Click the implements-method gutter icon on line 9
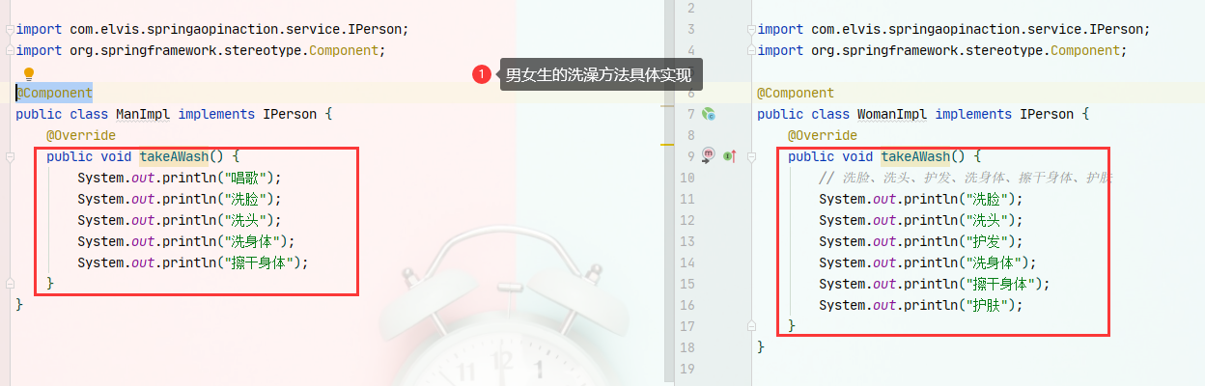 pyautogui.click(x=708, y=155)
